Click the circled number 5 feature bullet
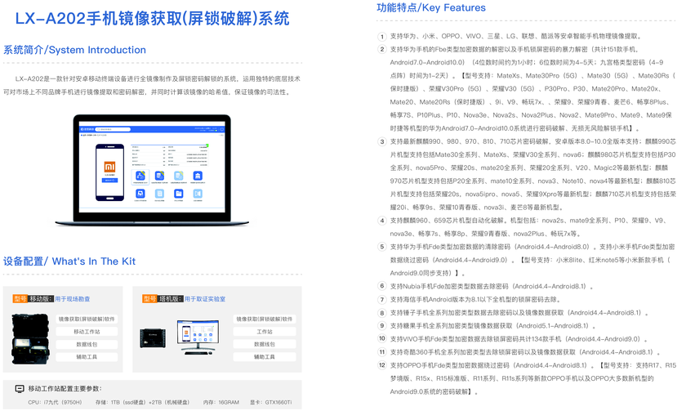 coord(382,247)
